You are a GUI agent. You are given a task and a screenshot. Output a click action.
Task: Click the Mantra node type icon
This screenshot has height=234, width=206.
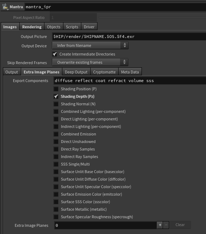(5, 7)
